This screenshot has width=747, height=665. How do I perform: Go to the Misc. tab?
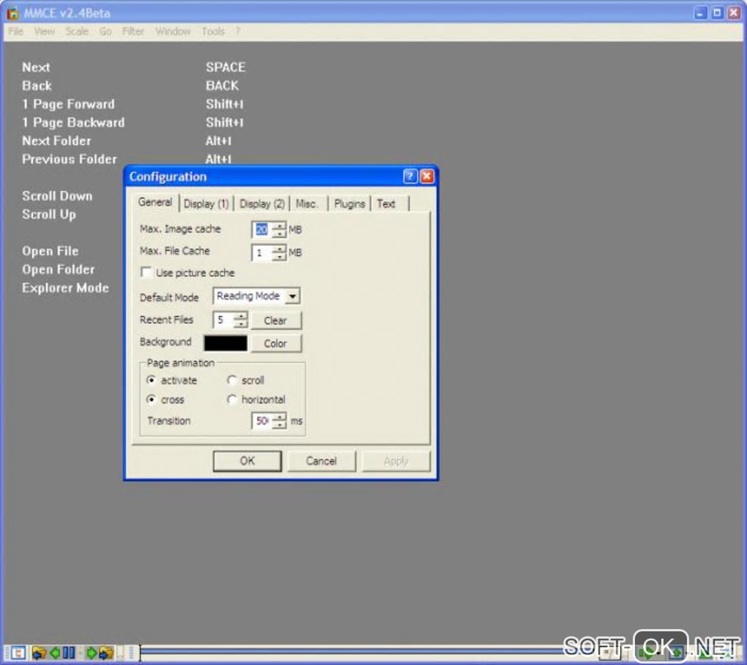(308, 204)
